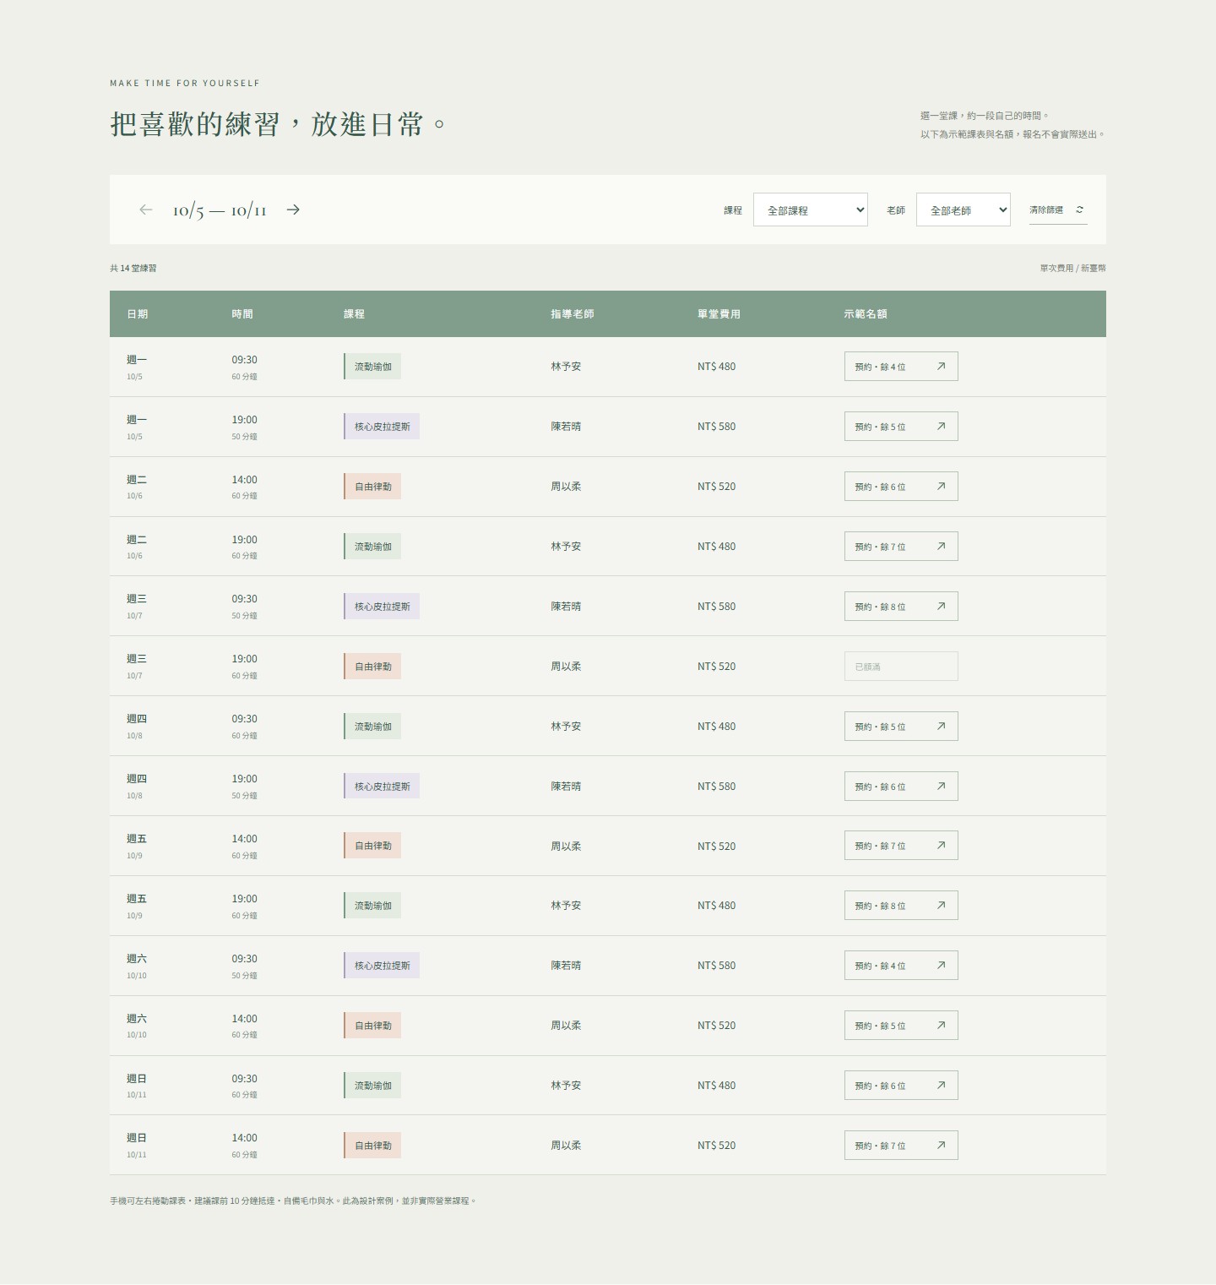
Task: Book Monday 19:00 核心皮拉提斯 class
Action: [x=901, y=427]
